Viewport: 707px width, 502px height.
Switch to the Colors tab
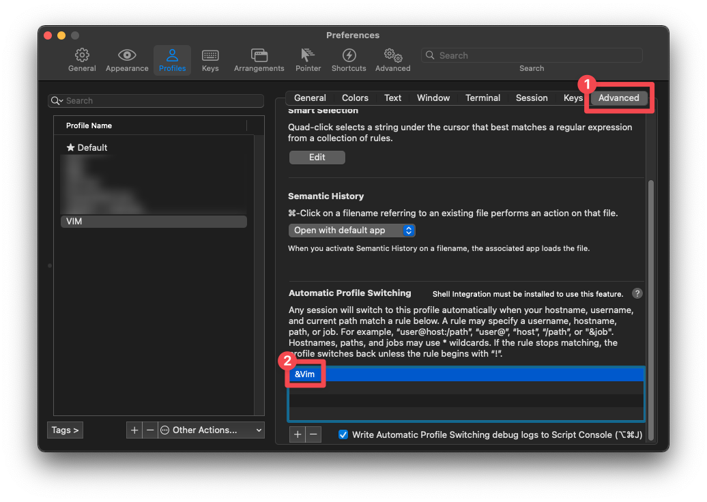tap(355, 98)
